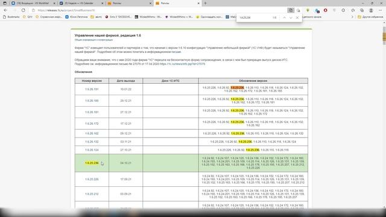The width and height of the screenshot is (386, 217).
Task: Click the find-on-page search field
Action: (255, 17)
